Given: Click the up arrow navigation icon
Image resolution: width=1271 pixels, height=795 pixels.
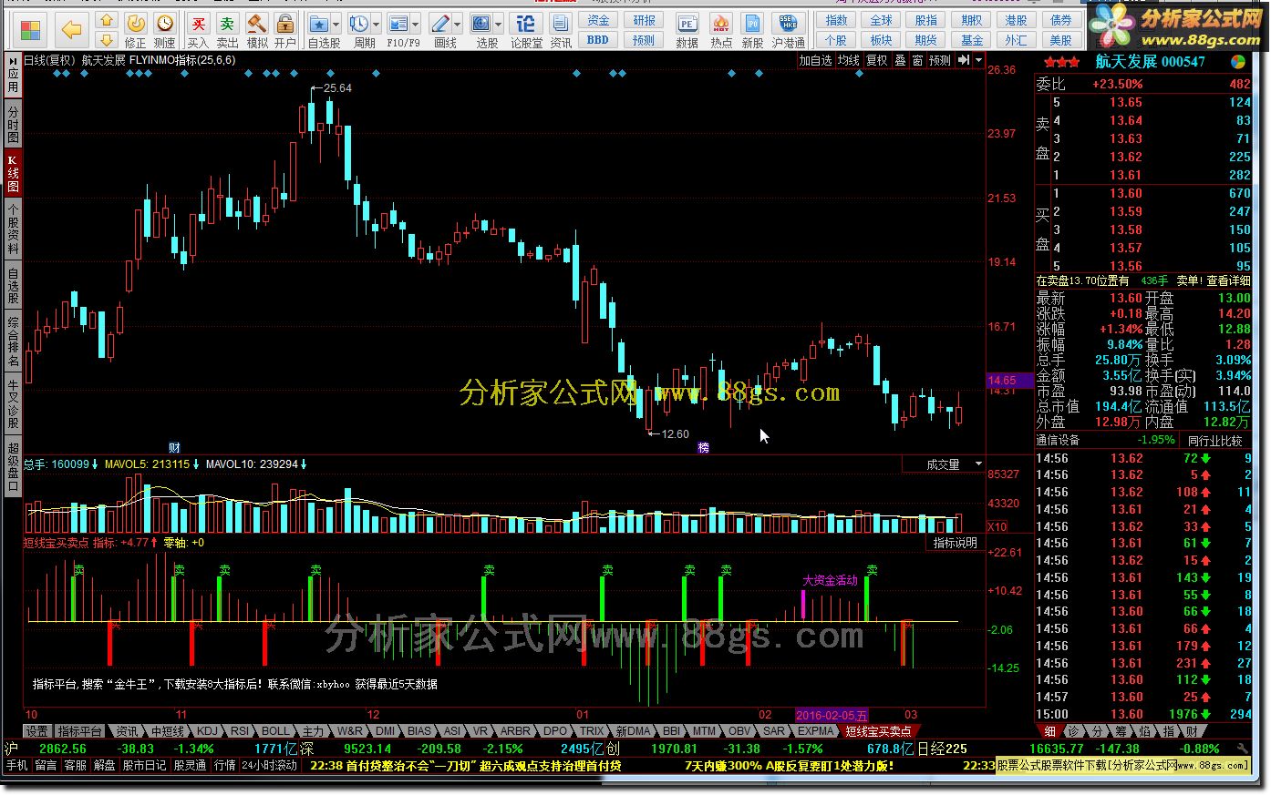Looking at the screenshot, I should pos(107,20).
